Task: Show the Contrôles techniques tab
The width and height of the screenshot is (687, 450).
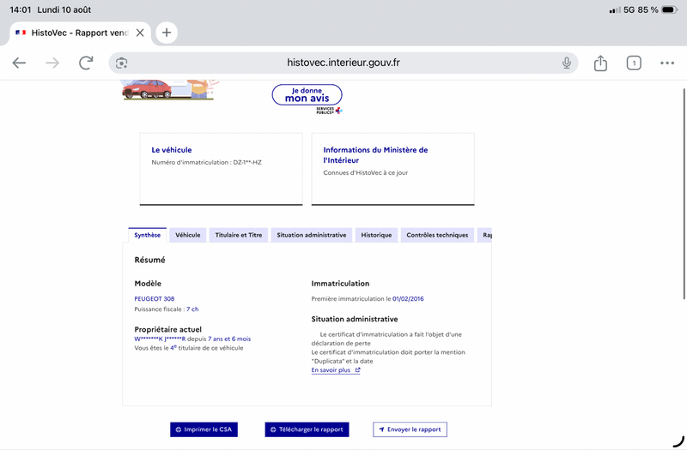Action: 437,235
